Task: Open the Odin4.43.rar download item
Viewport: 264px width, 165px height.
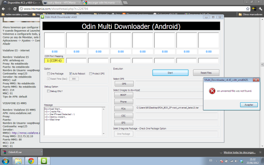Action: (x=16, y=152)
